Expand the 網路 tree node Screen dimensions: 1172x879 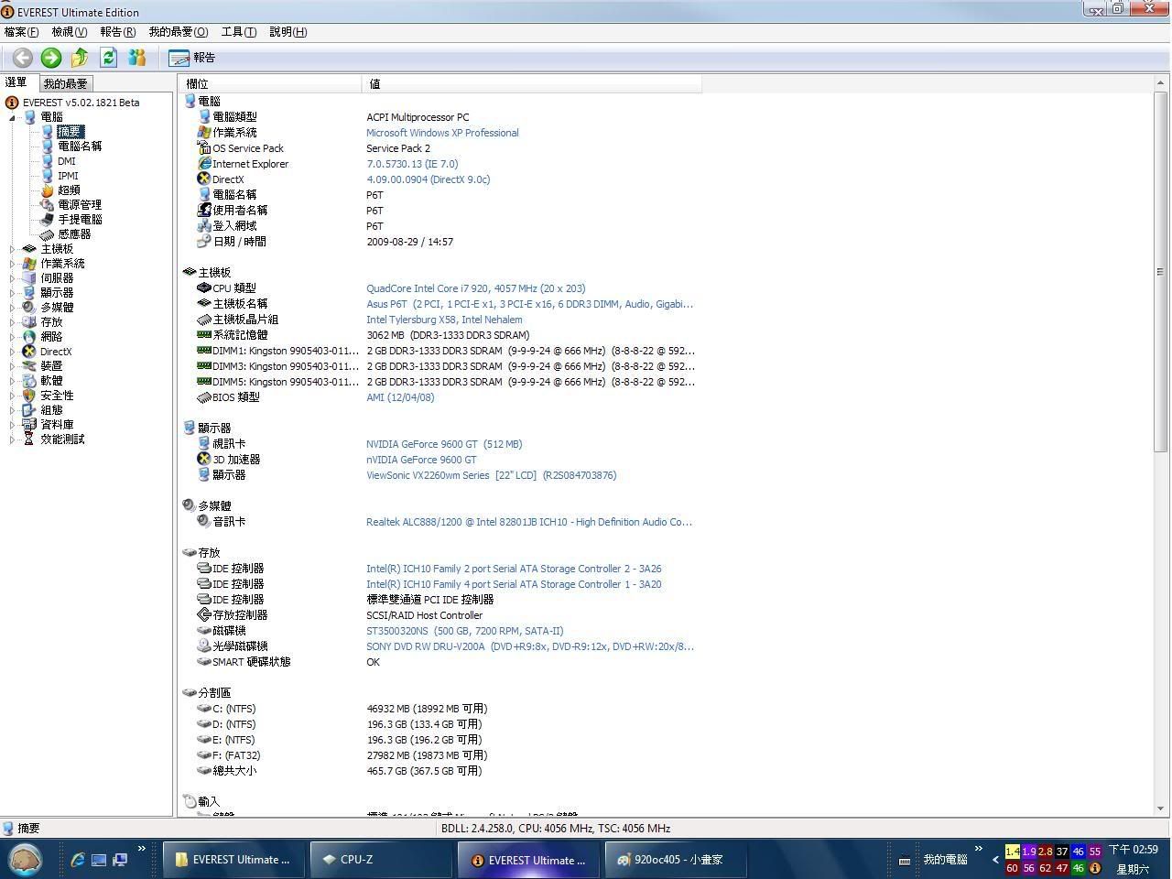(x=13, y=337)
